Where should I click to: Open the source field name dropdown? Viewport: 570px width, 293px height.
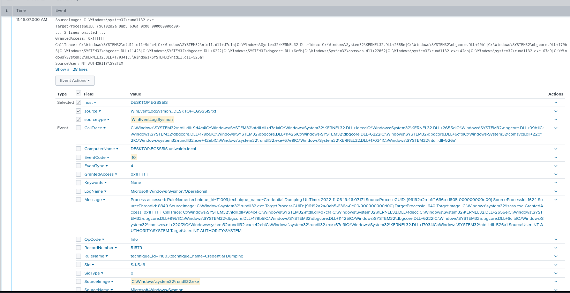pos(93,111)
